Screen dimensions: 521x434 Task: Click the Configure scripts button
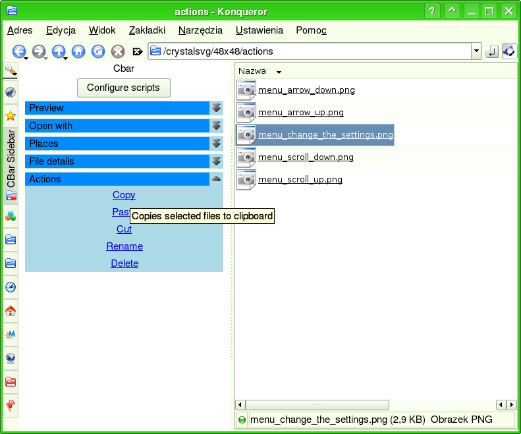coord(124,88)
